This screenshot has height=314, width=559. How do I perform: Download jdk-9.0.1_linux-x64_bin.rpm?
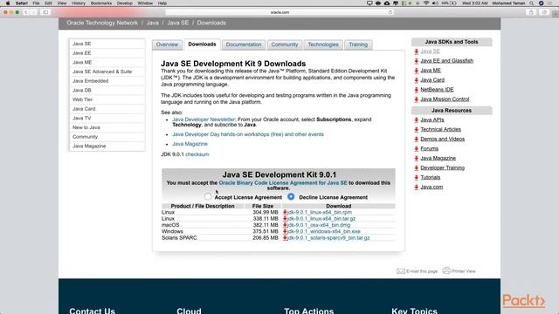click(320, 212)
